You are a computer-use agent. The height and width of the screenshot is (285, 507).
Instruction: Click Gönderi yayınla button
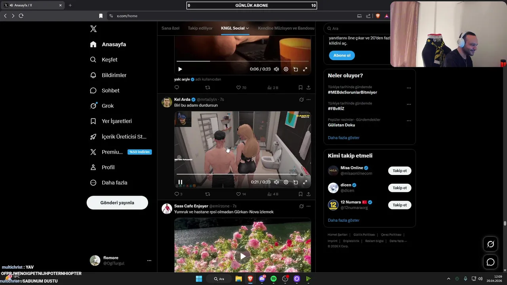coord(117,203)
